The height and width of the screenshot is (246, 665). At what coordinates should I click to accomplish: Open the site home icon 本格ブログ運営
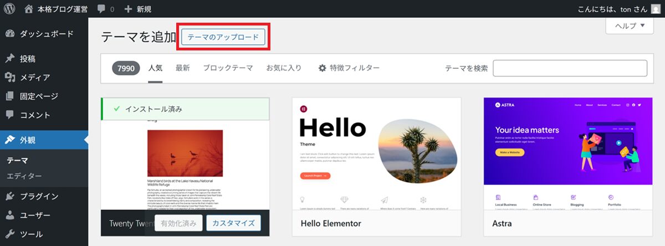(x=29, y=9)
